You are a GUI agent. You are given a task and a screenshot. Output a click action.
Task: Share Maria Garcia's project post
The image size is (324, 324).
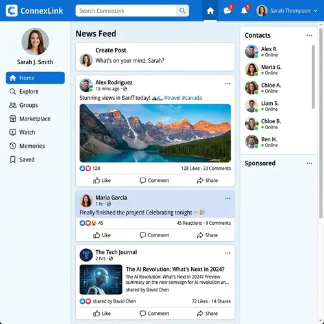[207, 235]
